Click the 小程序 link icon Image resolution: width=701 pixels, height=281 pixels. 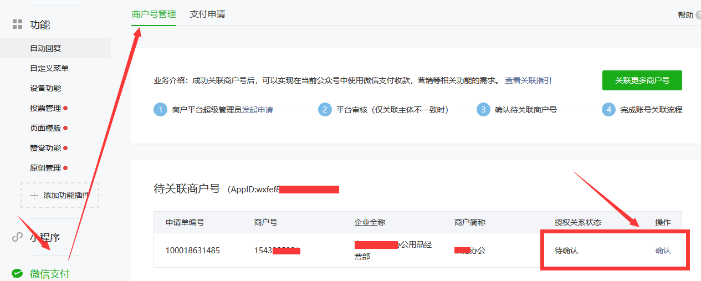17,237
